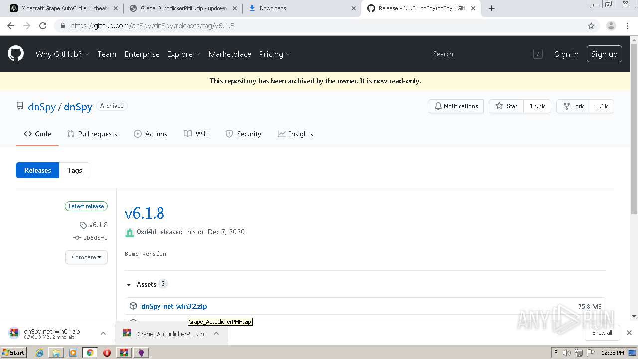Open the Wiki tab

tap(196, 134)
